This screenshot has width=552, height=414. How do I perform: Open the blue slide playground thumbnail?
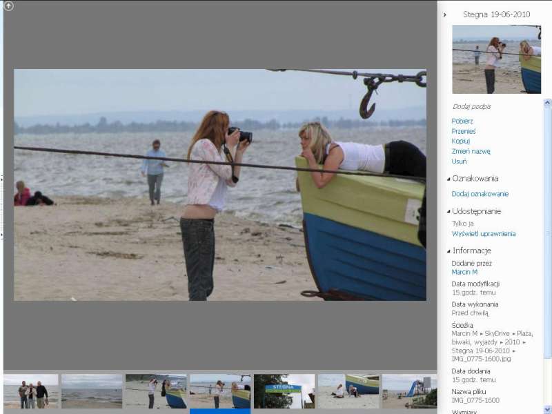(409, 391)
